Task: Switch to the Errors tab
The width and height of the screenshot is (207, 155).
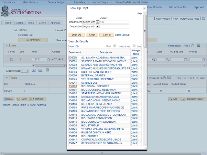Action: pos(42,23)
